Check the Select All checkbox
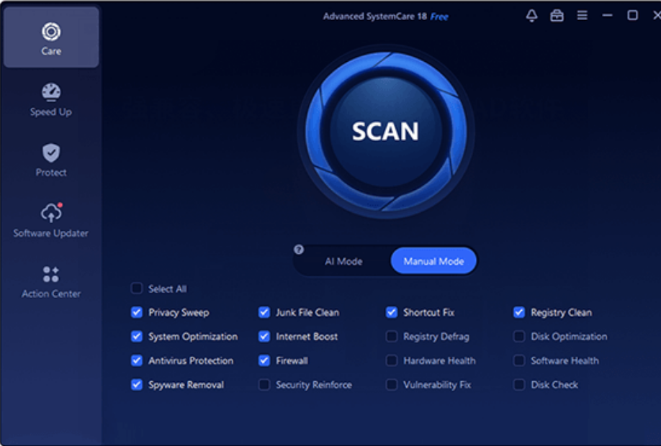 click(137, 288)
